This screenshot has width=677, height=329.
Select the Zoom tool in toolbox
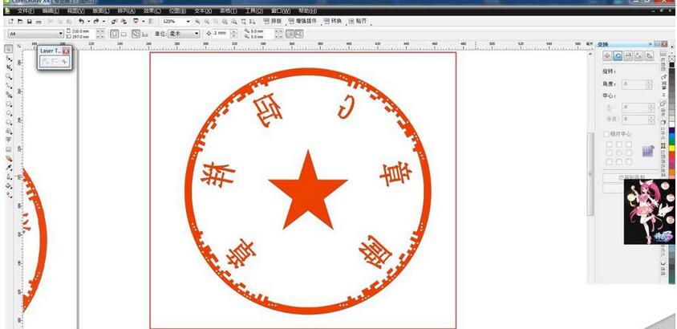9,76
